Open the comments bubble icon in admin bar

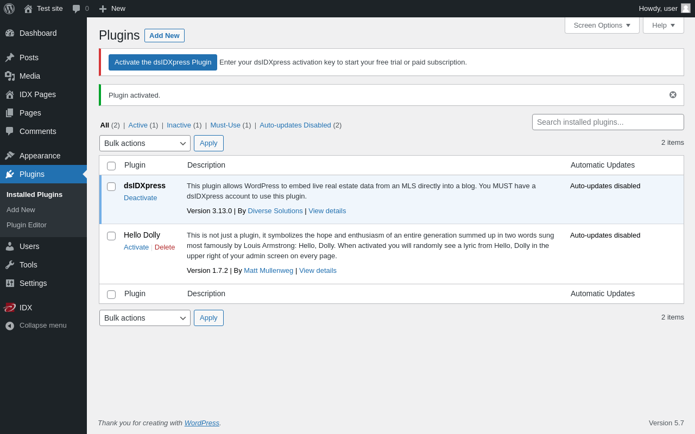tap(76, 9)
